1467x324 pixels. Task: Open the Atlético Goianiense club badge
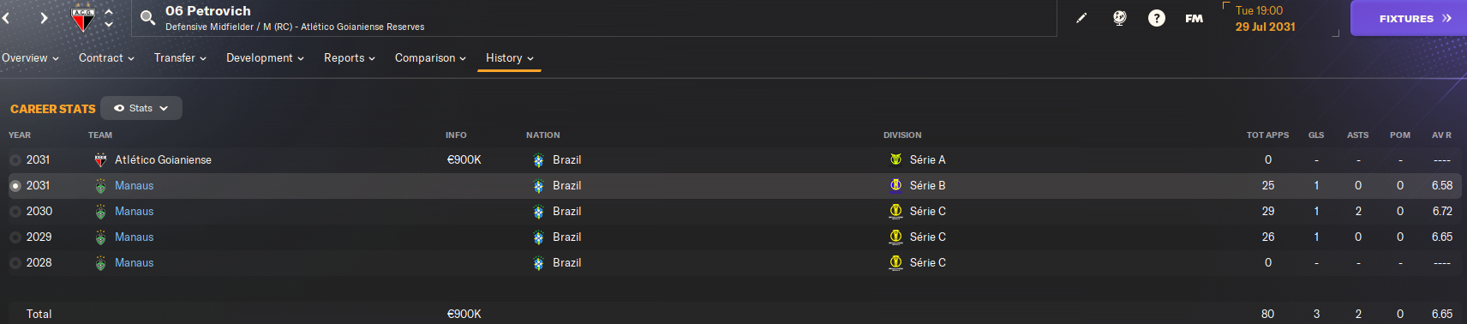point(82,17)
